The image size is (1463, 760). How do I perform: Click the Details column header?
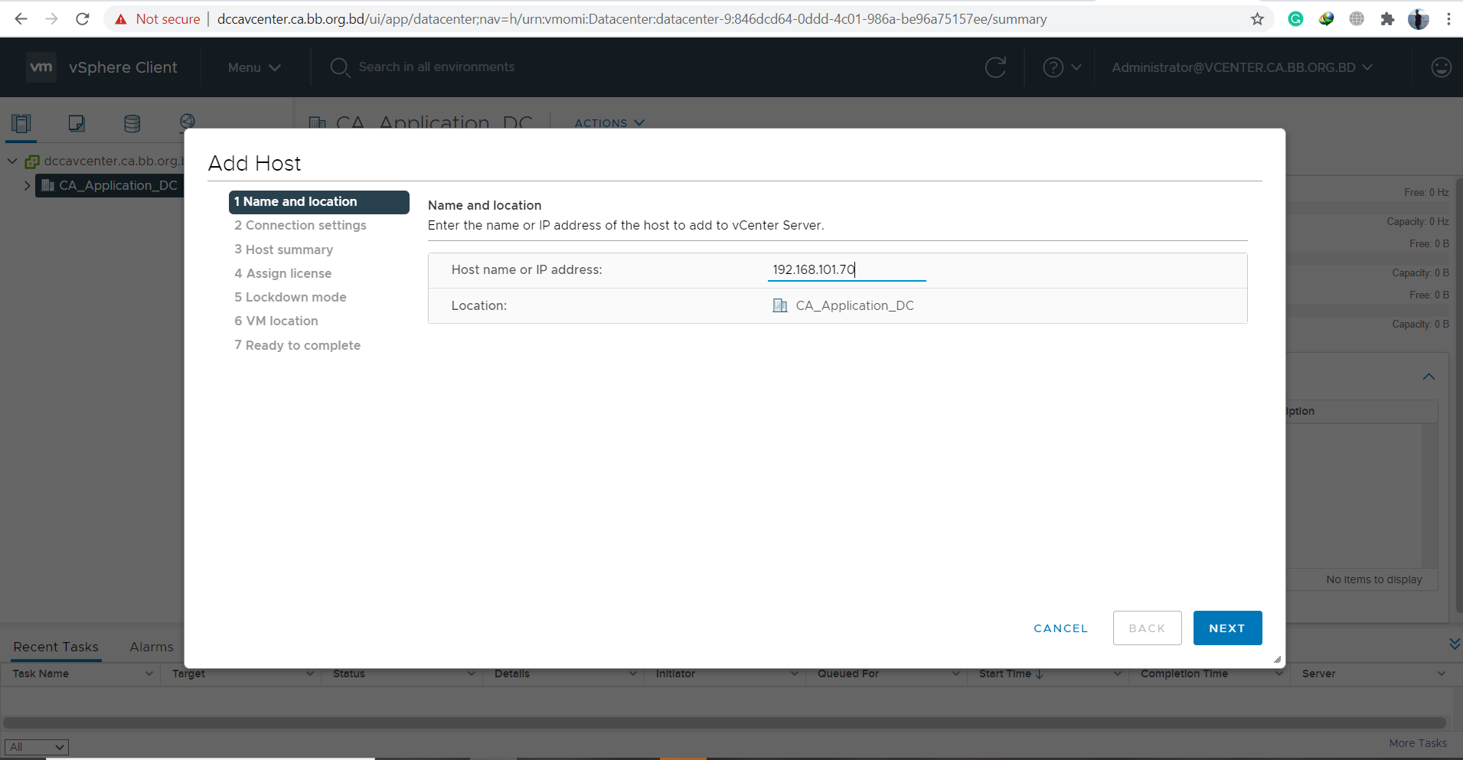pyautogui.click(x=511, y=674)
